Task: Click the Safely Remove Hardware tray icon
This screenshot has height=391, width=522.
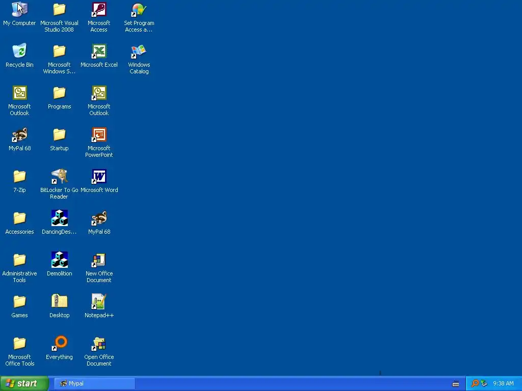Action: pyautogui.click(x=484, y=383)
